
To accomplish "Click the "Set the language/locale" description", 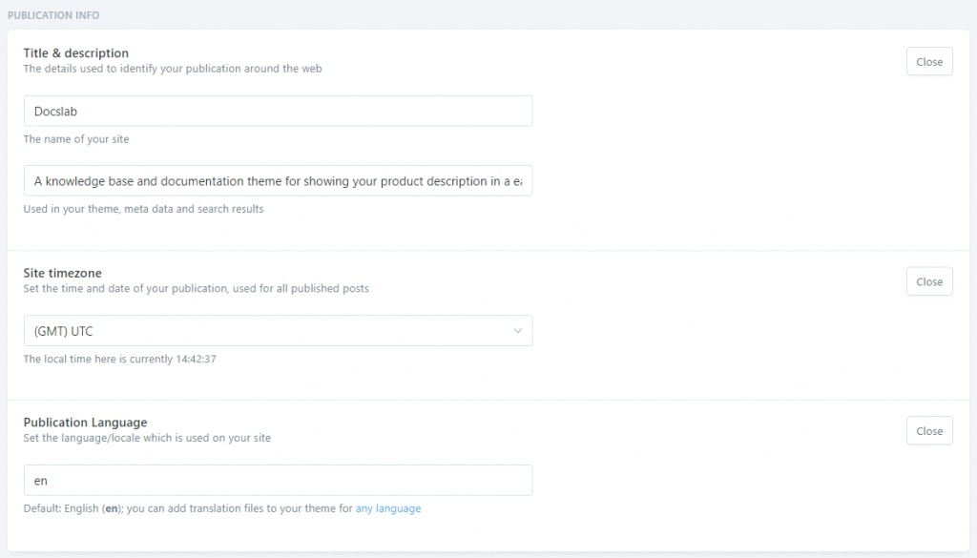I will tap(147, 438).
